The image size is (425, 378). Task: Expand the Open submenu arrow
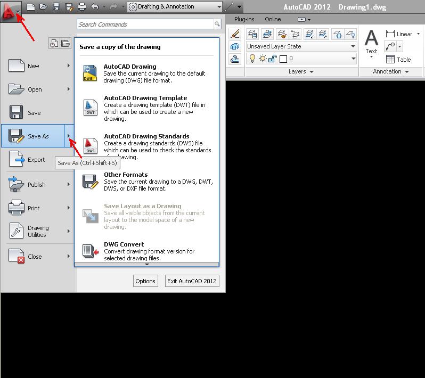click(69, 89)
